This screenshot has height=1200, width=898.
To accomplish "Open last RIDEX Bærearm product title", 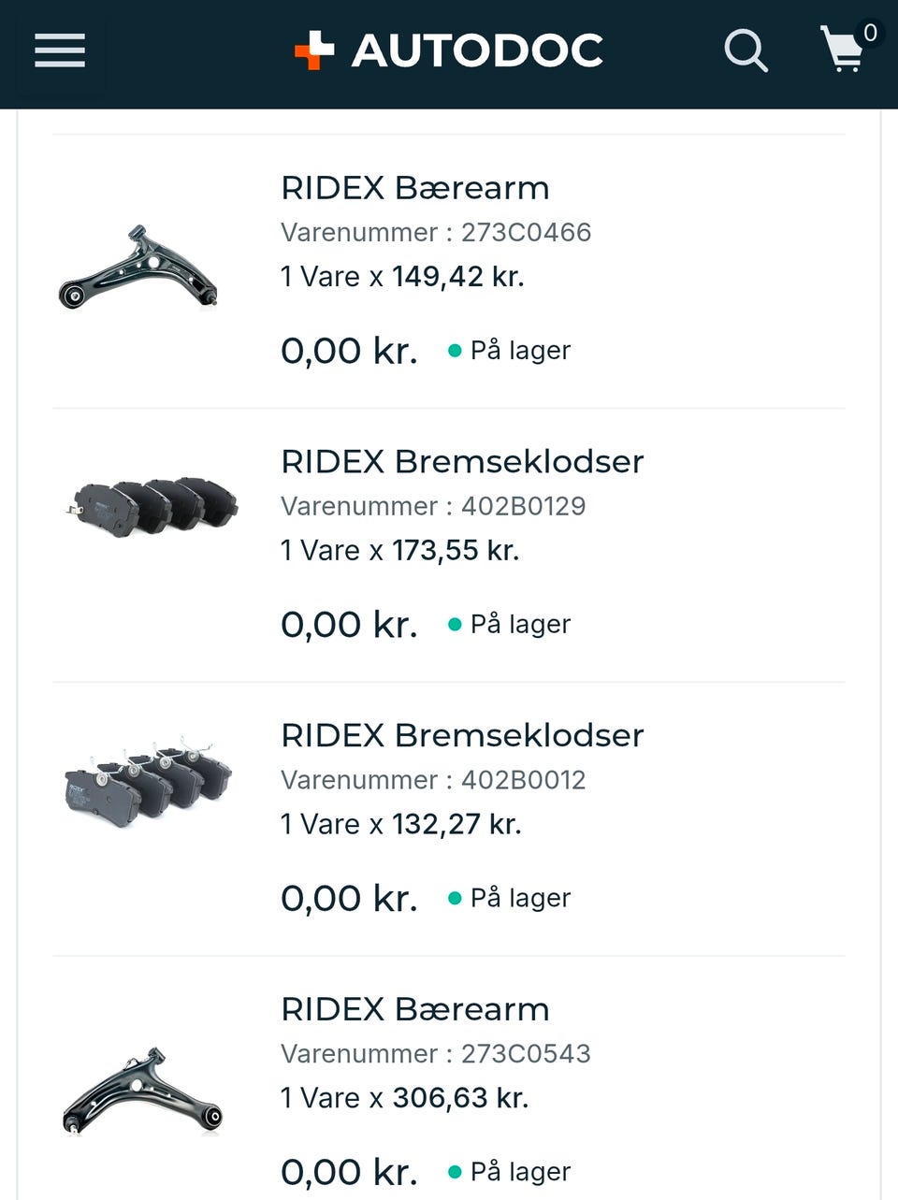I will [x=414, y=1010].
